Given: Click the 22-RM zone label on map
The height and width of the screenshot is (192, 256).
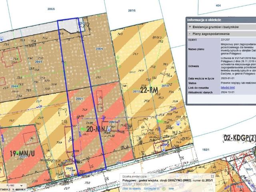Looking at the screenshot, I should pos(147,90).
